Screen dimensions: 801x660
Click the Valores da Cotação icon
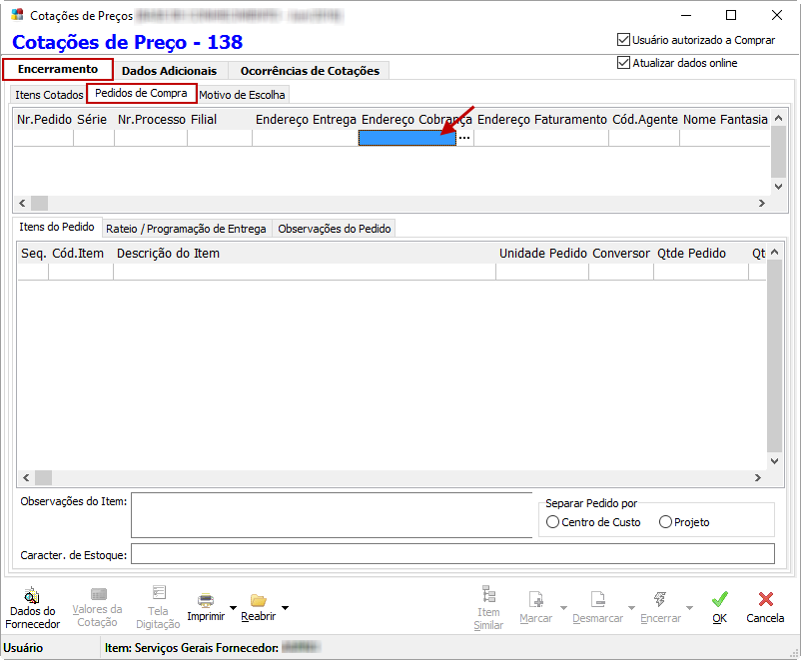click(98, 595)
